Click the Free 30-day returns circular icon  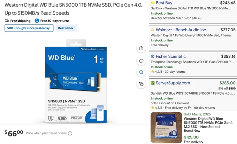[37, 21]
